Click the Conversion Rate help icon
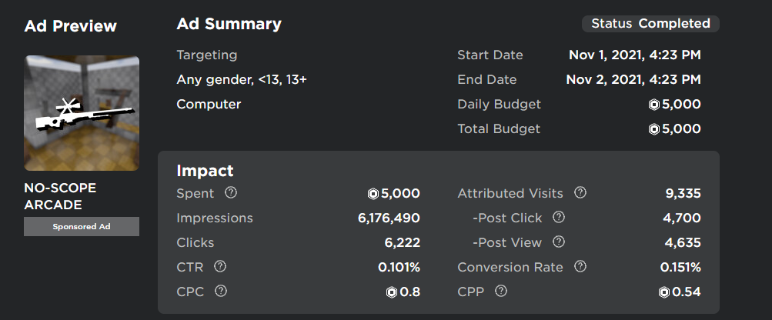Viewport: 772px width, 320px height. tap(580, 267)
